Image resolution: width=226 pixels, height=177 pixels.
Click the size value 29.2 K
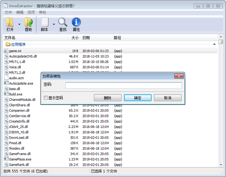pos(74,165)
